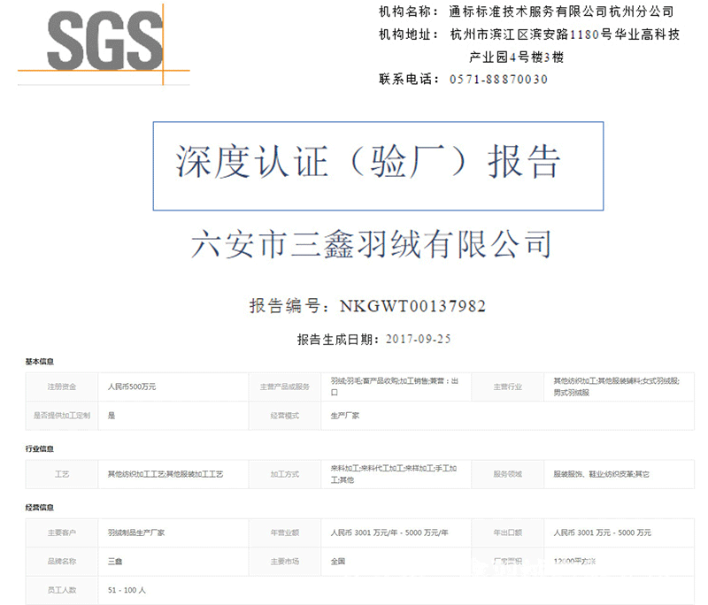Click the value 人民币500万元
The image size is (708, 605).
click(x=132, y=387)
